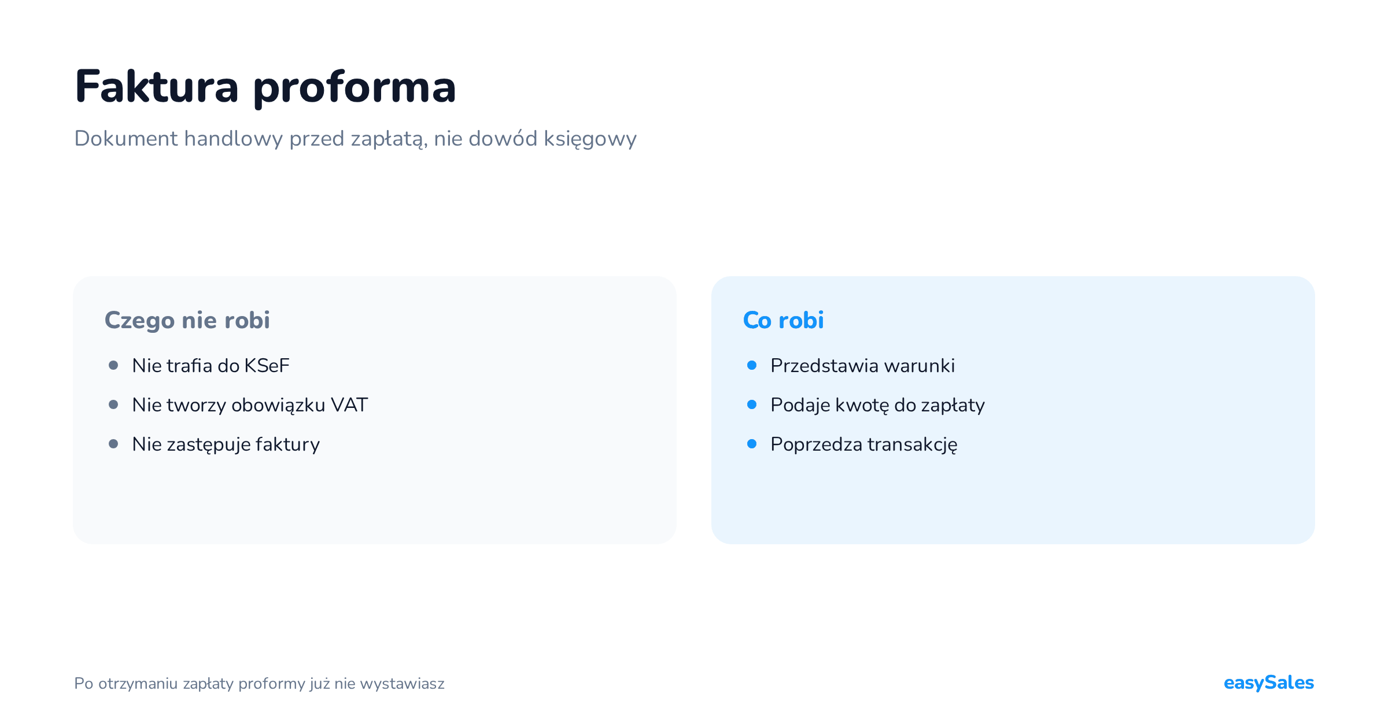Select the text Nie trafia do KSeF
The width and height of the screenshot is (1388, 728).
point(211,366)
